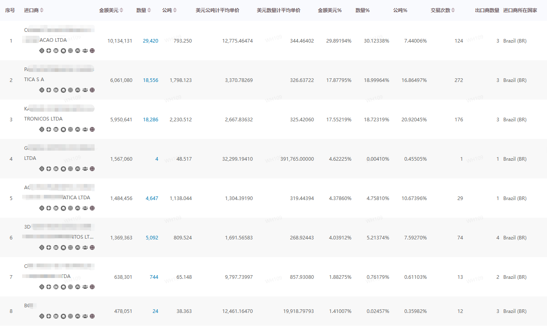Open the quantity link 18,556
The width and height of the screenshot is (547, 327).
(x=150, y=80)
